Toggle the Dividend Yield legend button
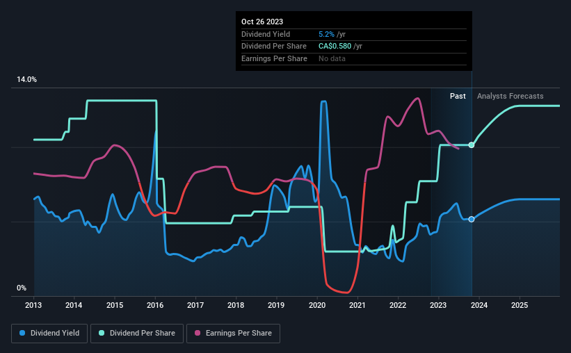Screen dimensions: 571x353 click(49, 334)
